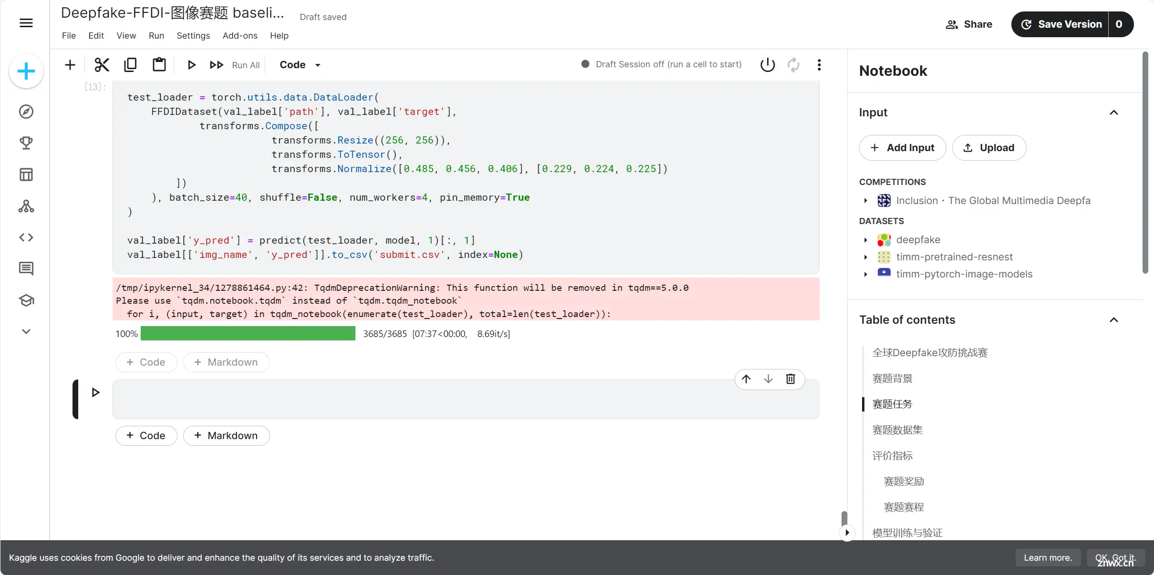Run the current cell with play icon

191,65
